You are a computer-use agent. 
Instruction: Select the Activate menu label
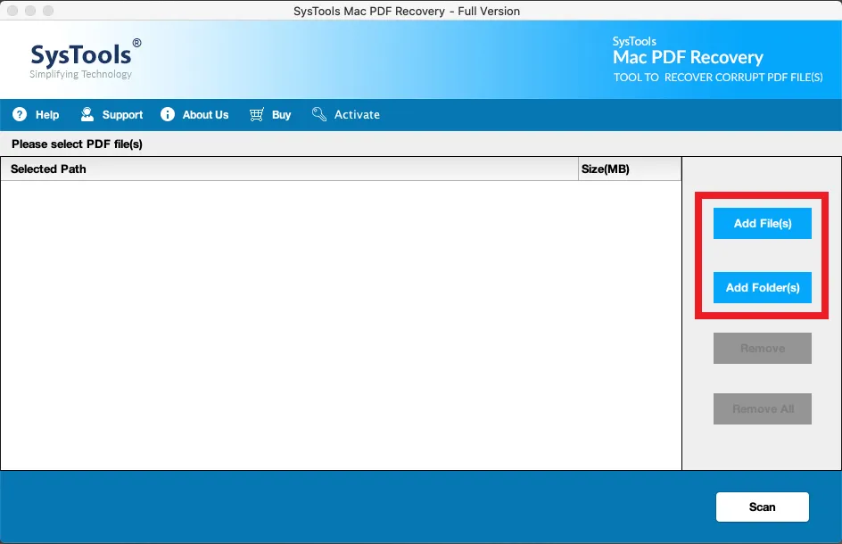coord(357,115)
